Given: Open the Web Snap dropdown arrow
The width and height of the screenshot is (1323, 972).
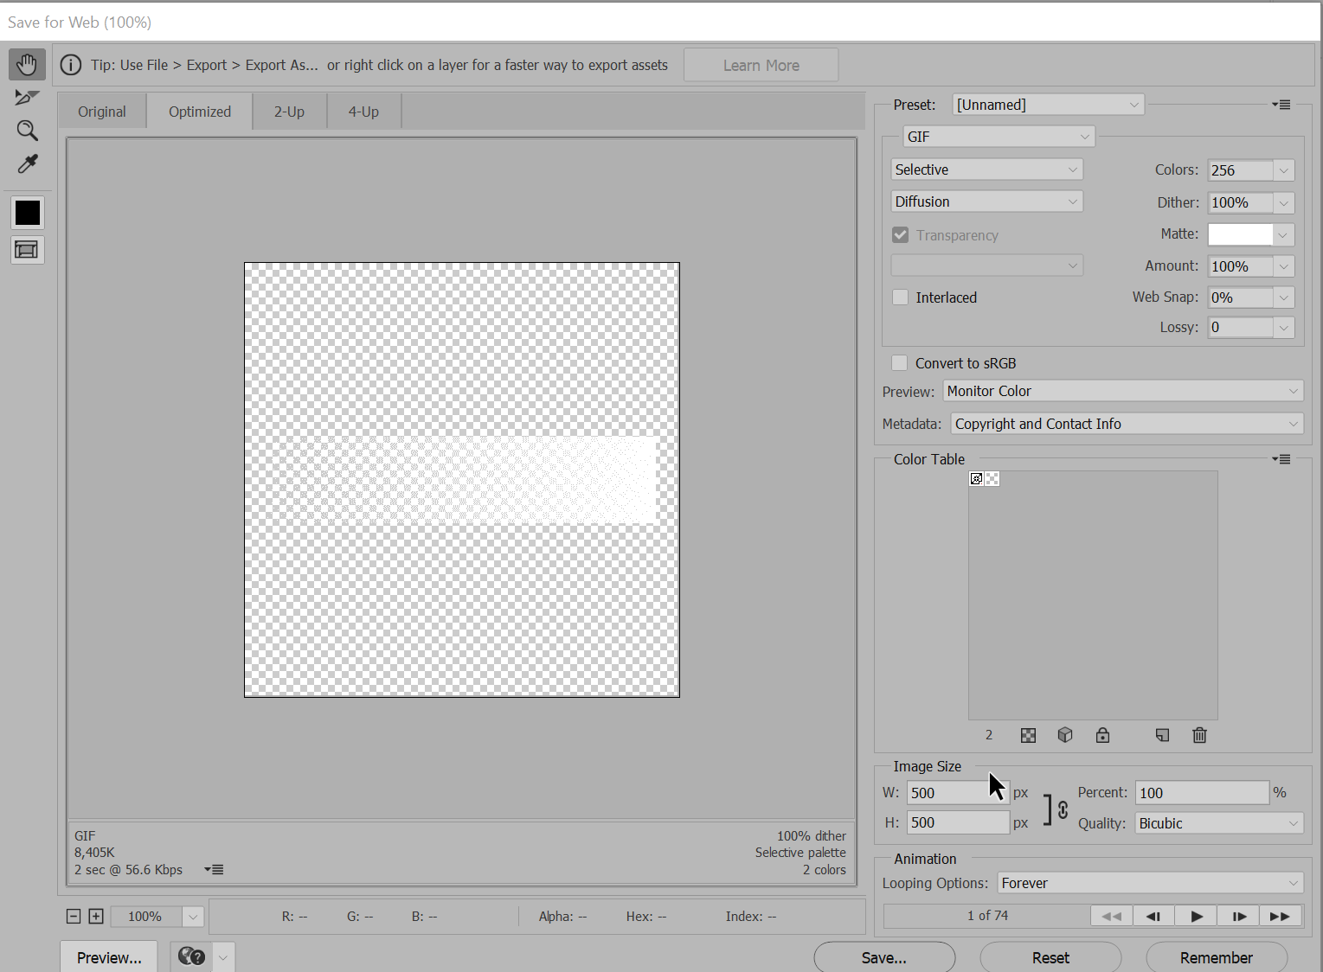Looking at the screenshot, I should (x=1284, y=297).
